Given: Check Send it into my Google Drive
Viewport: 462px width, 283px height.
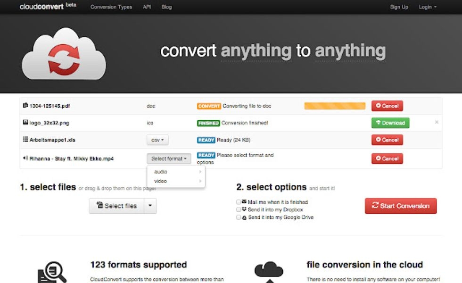Looking at the screenshot, I should tap(238, 217).
